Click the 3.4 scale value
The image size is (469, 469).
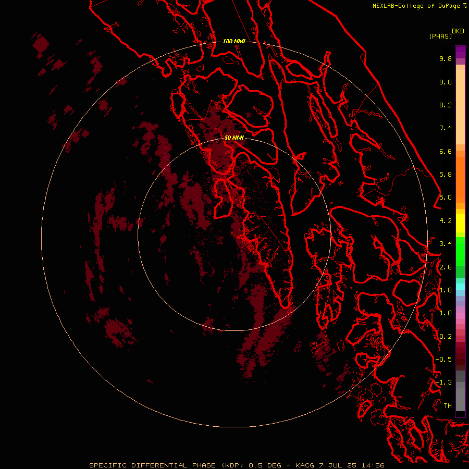(446, 244)
